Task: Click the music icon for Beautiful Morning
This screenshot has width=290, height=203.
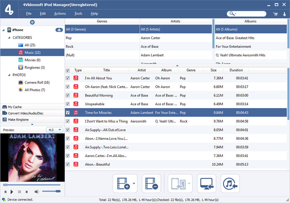Action: [x=76, y=95]
